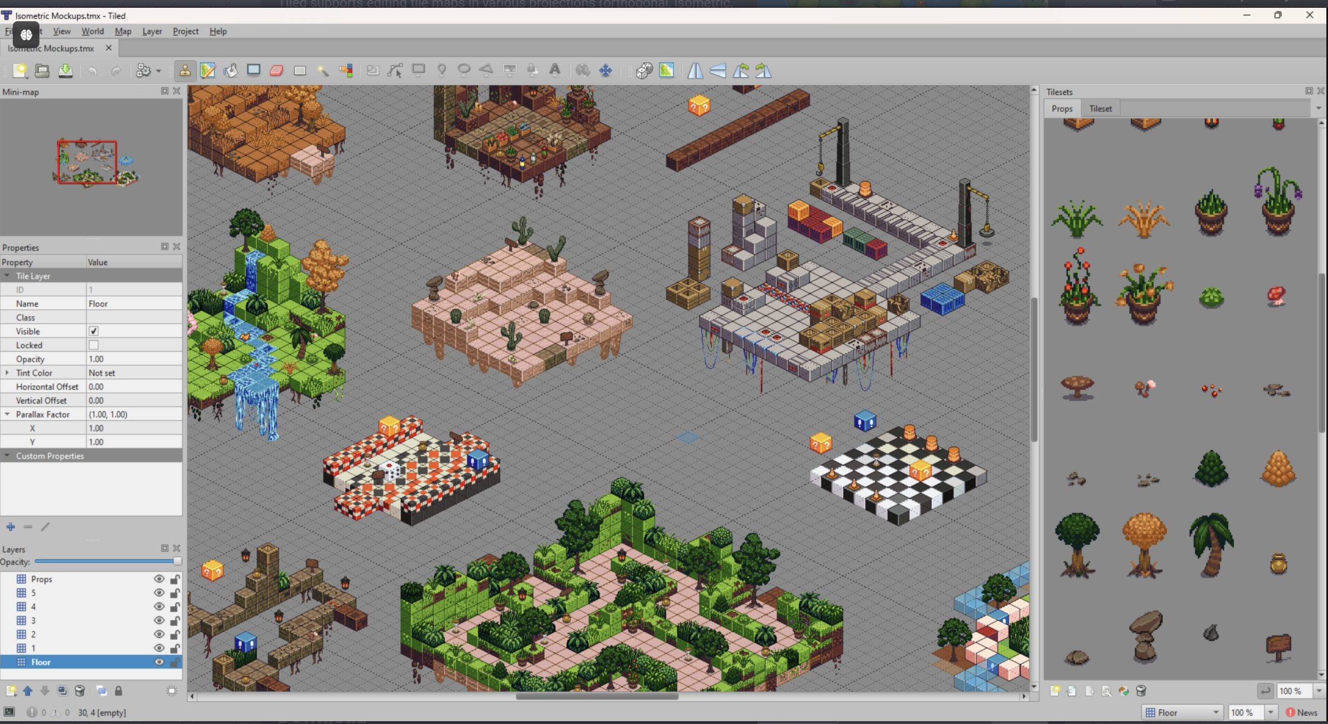This screenshot has height=724, width=1328.
Task: Select the Shape Fill tool
Action: point(254,70)
